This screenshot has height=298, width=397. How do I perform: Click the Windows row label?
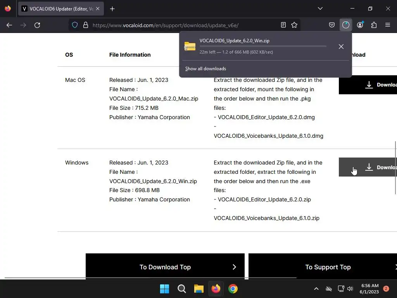coord(77,163)
